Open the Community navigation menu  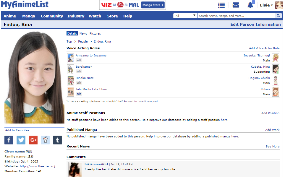52,16
